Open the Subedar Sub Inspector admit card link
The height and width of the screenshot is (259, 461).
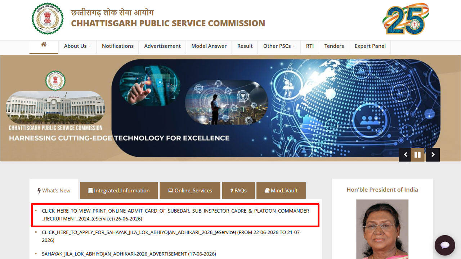click(175, 215)
